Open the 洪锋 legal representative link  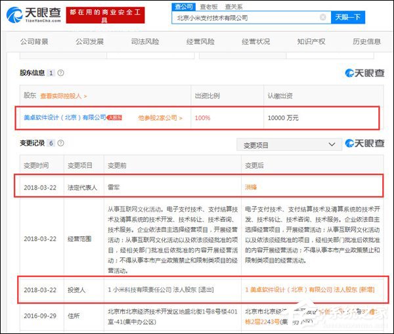click(251, 187)
